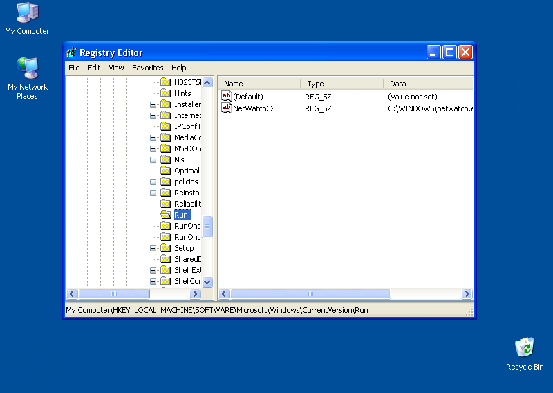Expand the Shell Extensions key
Screen dimensions: 553x393
coord(153,270)
